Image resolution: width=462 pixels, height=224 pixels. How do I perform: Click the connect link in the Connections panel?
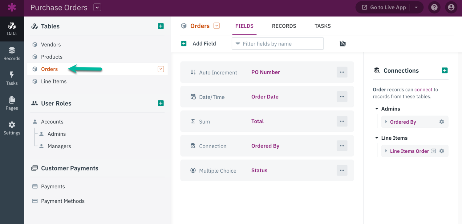click(423, 90)
